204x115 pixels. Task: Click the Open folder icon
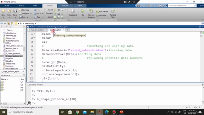9,11
